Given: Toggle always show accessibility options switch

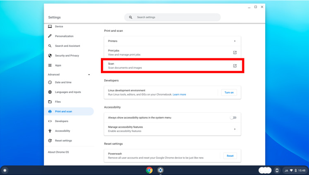Looking at the screenshot, I should click(233, 117).
